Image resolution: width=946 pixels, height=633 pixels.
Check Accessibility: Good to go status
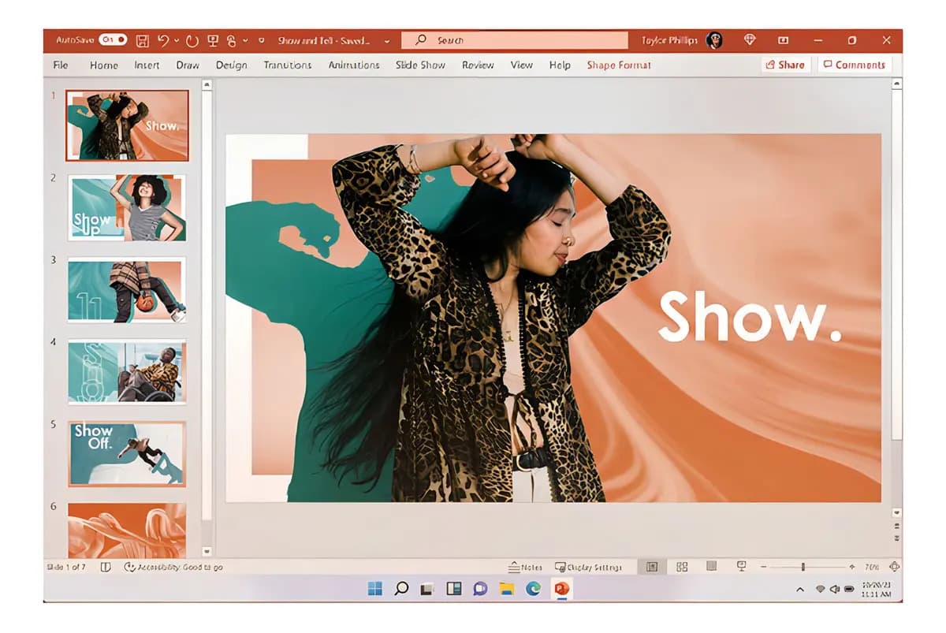173,567
